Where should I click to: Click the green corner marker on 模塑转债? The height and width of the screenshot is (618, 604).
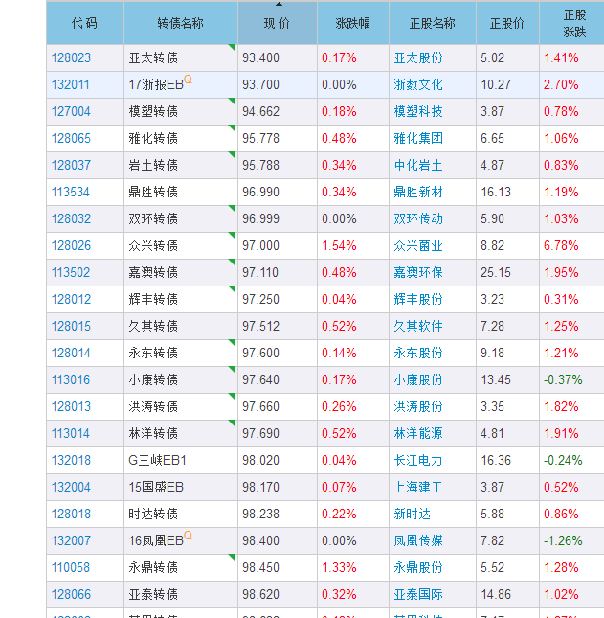(x=233, y=101)
